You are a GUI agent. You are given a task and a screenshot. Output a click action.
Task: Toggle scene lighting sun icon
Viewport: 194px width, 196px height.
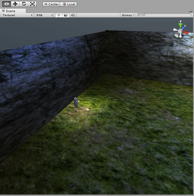[x=59, y=15]
